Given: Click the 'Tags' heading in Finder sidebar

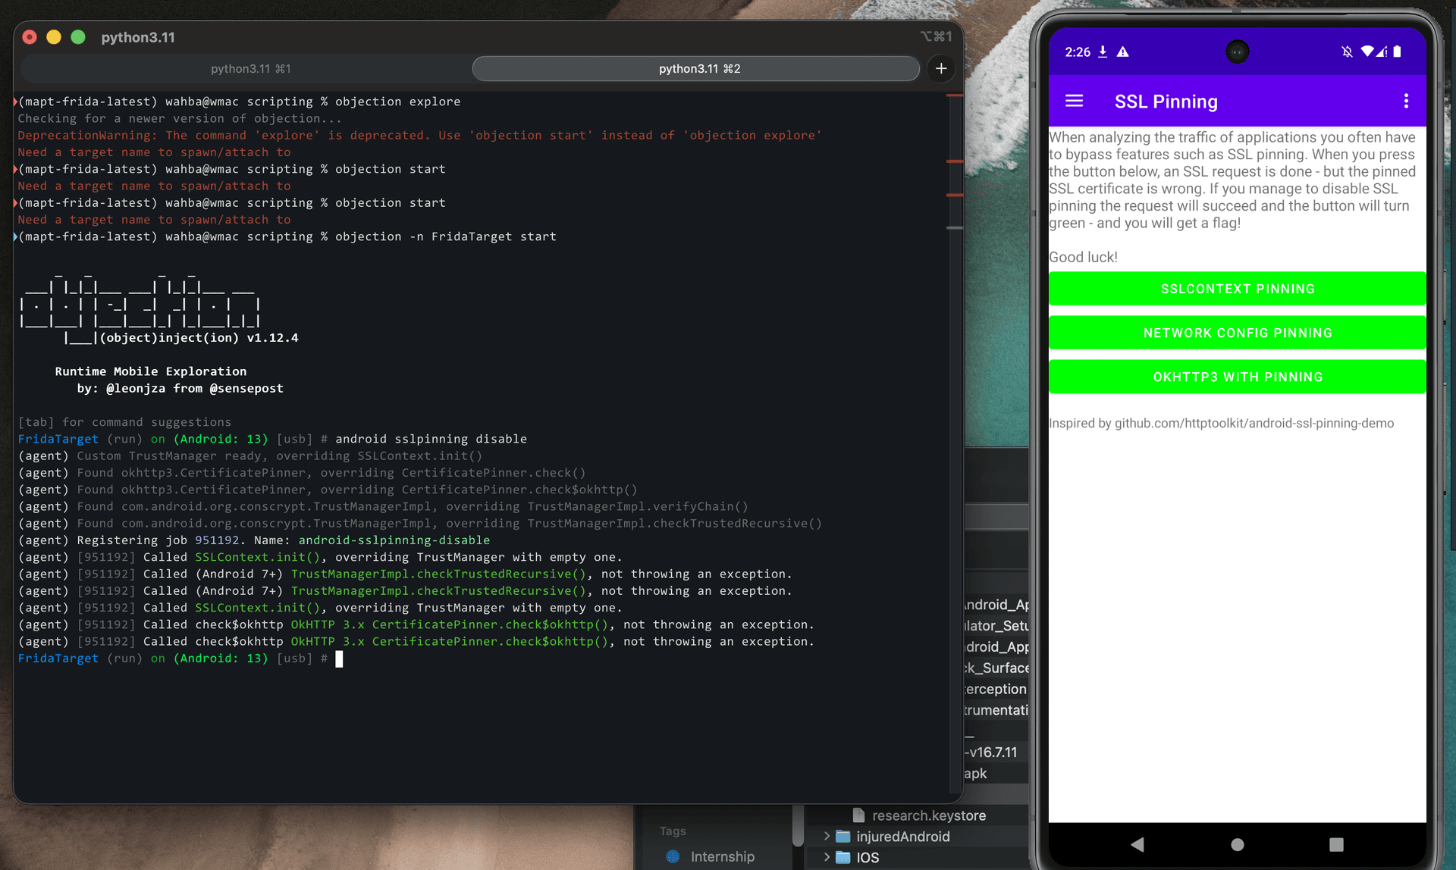Looking at the screenshot, I should (x=673, y=831).
